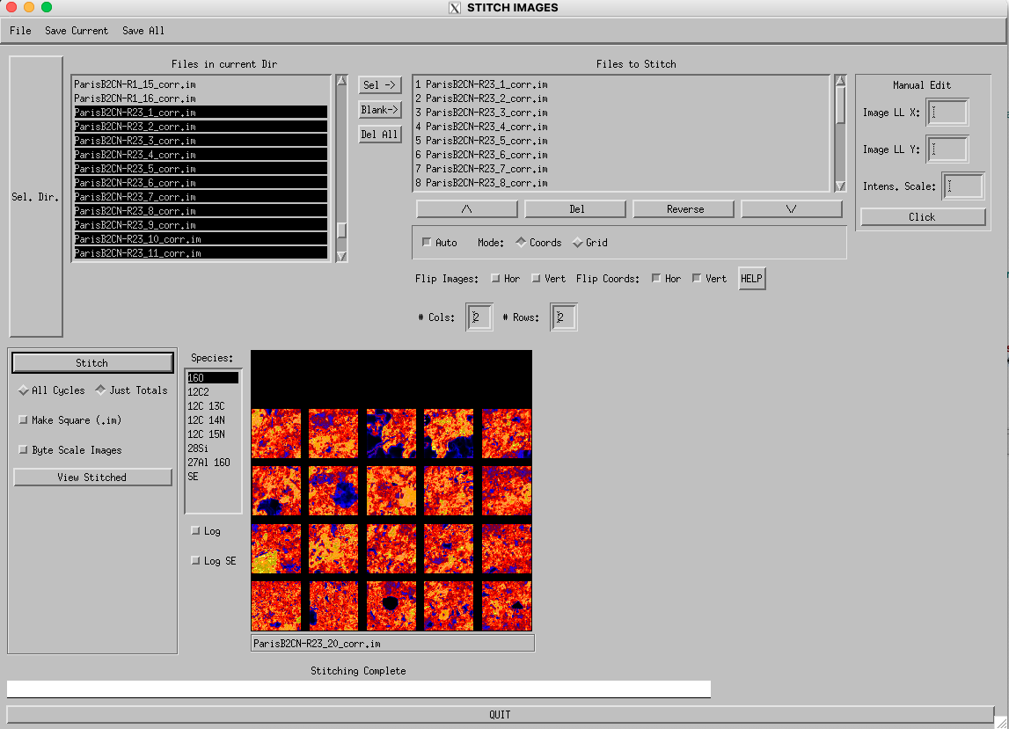
Task: Enable the Auto checkbox
Action: [428, 243]
